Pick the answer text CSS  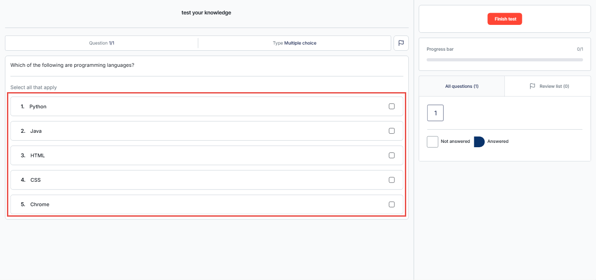tap(35, 180)
